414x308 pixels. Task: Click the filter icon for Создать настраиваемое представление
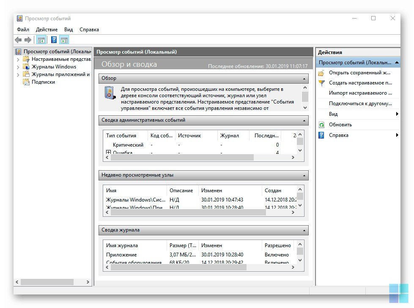321,83
